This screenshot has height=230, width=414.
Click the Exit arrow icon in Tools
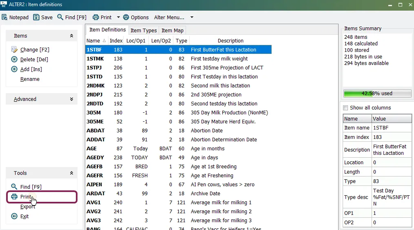click(14, 216)
